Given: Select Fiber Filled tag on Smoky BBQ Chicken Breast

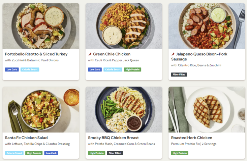Looking at the screenshot, I should coord(115,153).
